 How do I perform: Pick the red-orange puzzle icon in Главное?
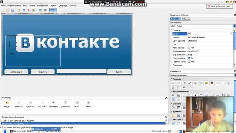point(212,83)
